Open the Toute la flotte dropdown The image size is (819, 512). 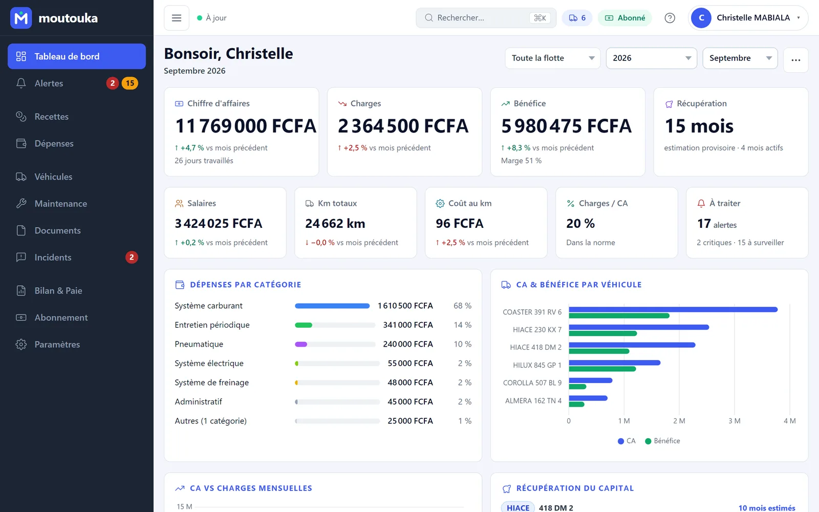point(553,58)
